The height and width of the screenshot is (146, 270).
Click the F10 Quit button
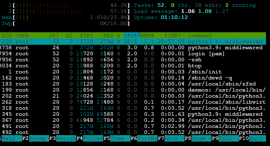[x=252, y=138]
